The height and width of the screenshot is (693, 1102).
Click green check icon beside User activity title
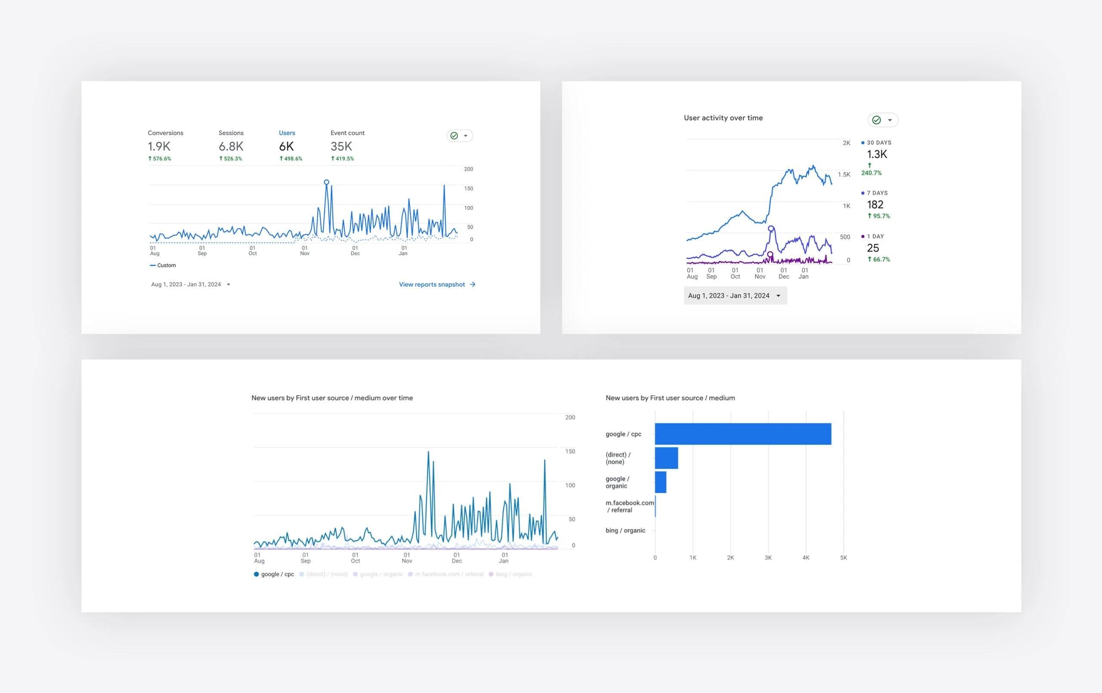[x=876, y=120]
